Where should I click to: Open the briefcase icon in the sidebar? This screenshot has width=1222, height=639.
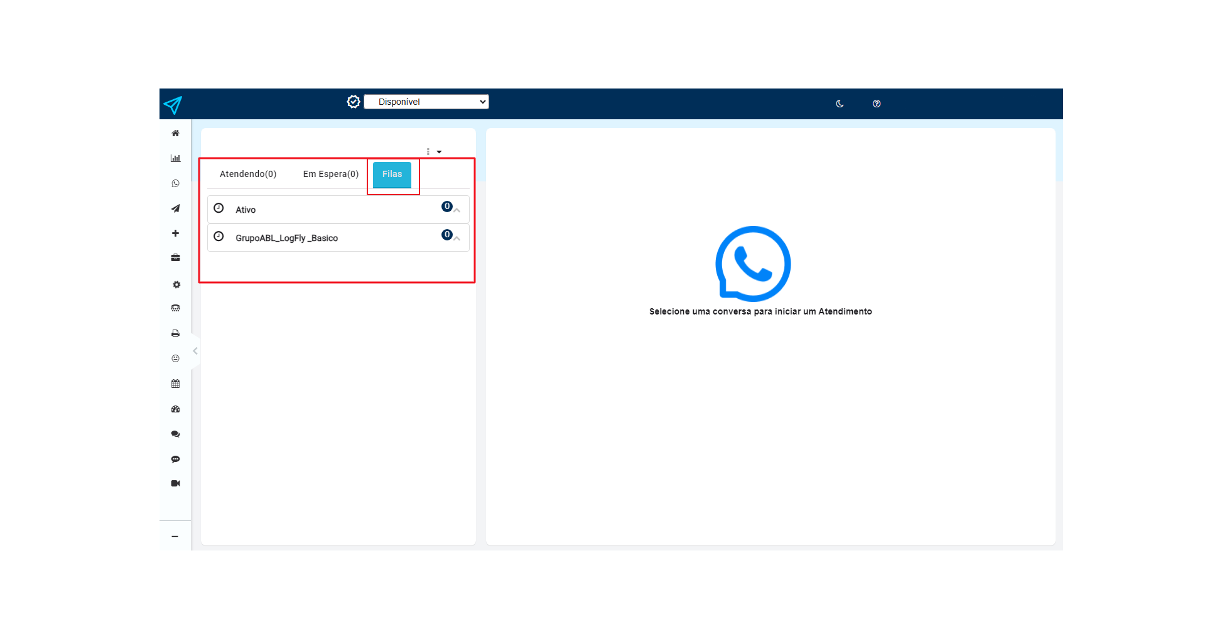pyautogui.click(x=175, y=258)
